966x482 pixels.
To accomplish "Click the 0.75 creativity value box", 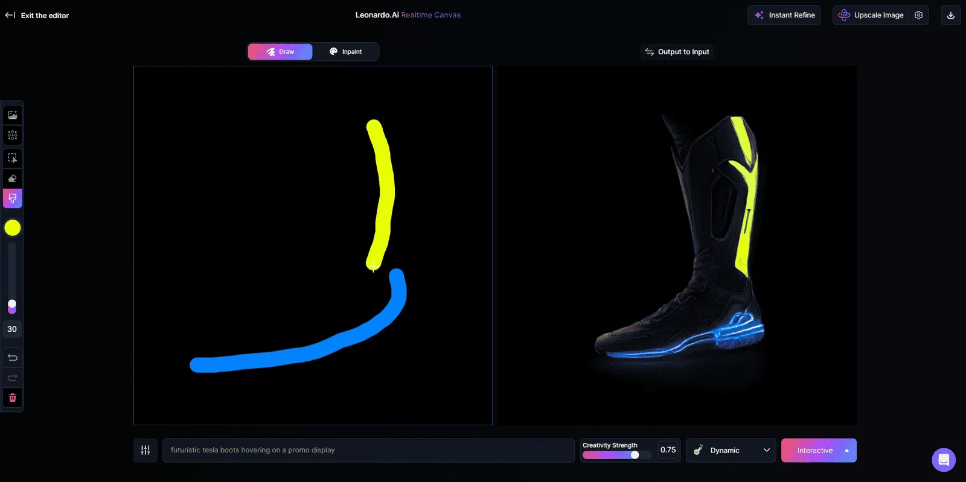I will coord(668,450).
